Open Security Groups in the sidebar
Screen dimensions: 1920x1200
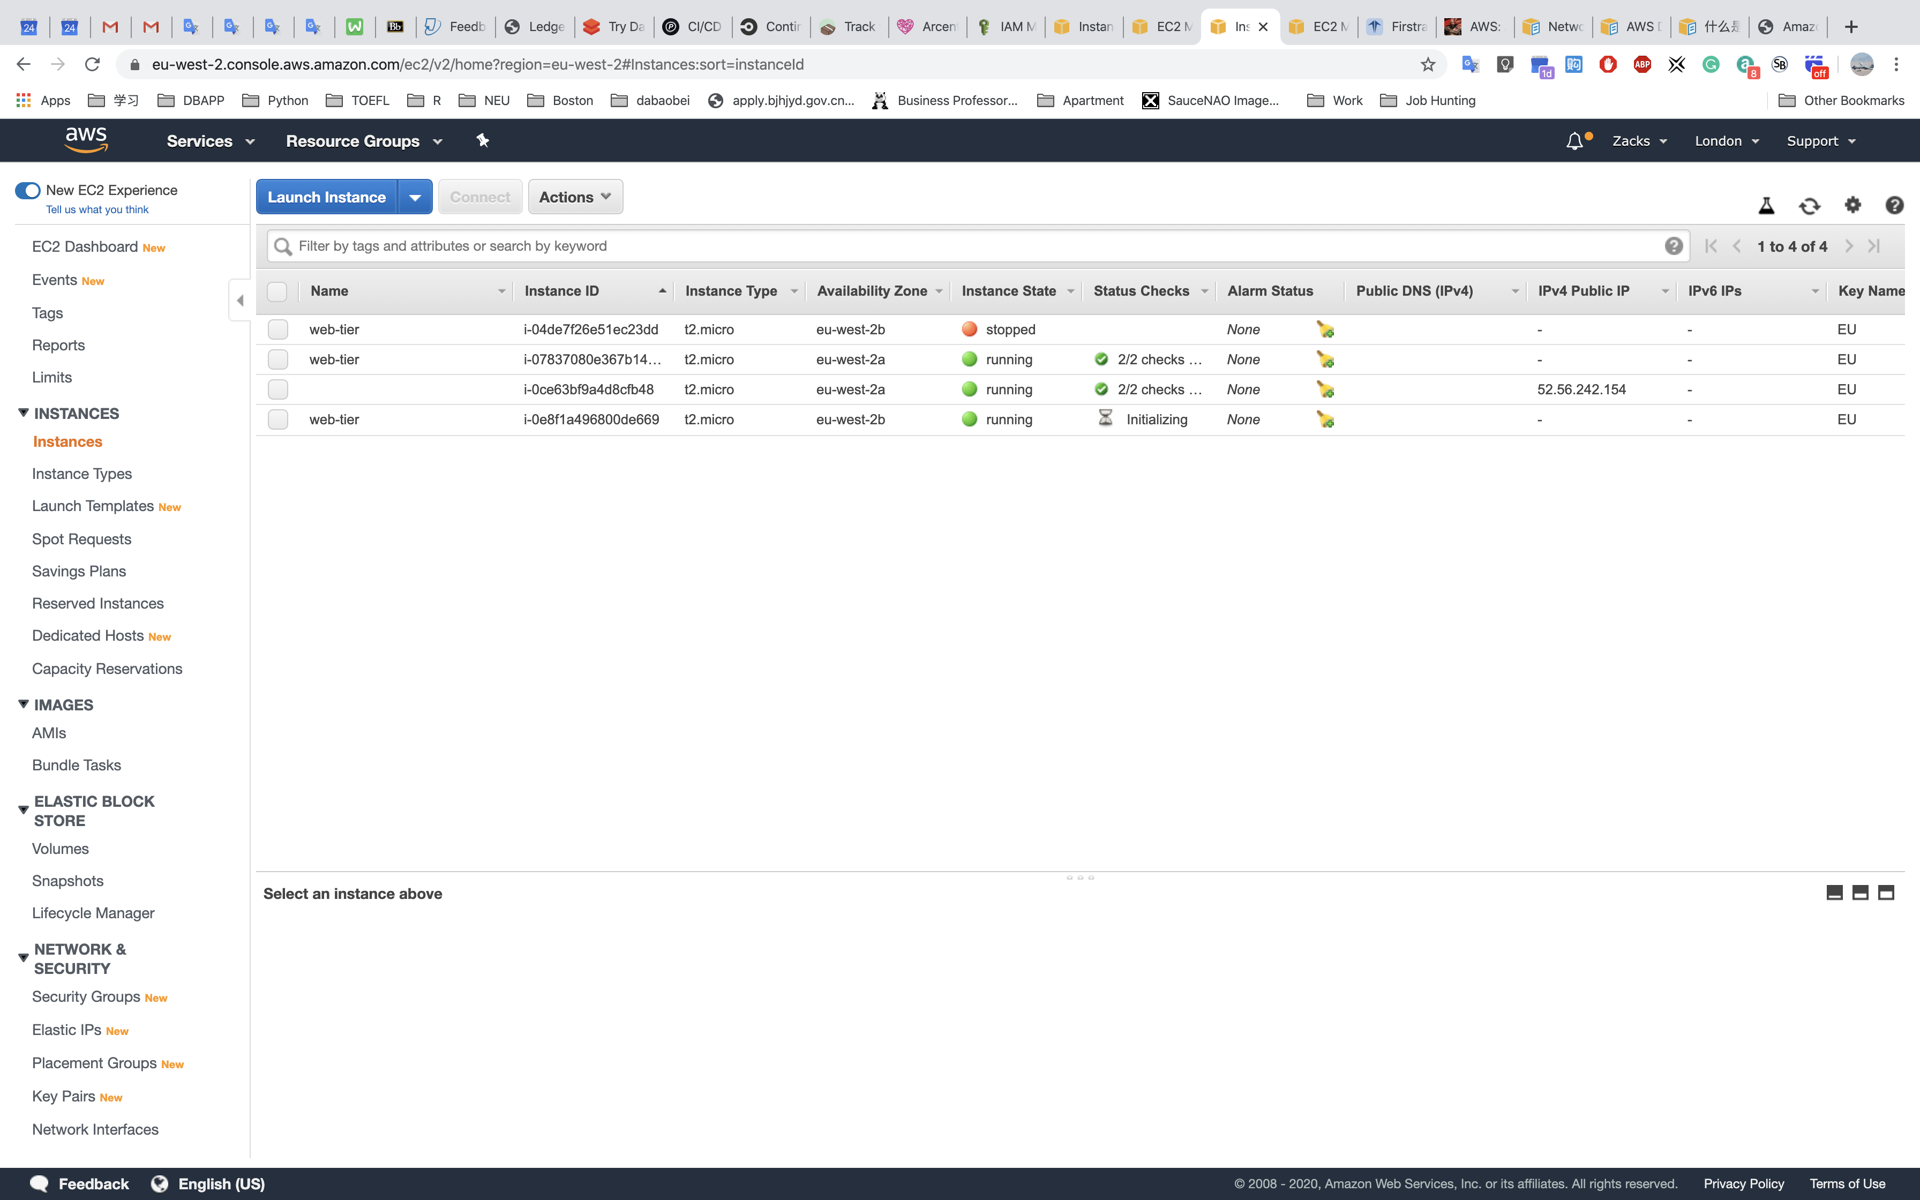86,997
